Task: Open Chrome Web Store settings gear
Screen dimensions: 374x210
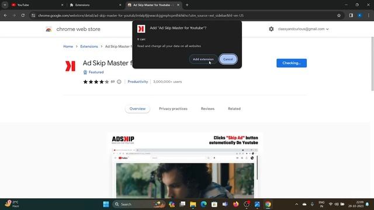Action: [x=271, y=29]
